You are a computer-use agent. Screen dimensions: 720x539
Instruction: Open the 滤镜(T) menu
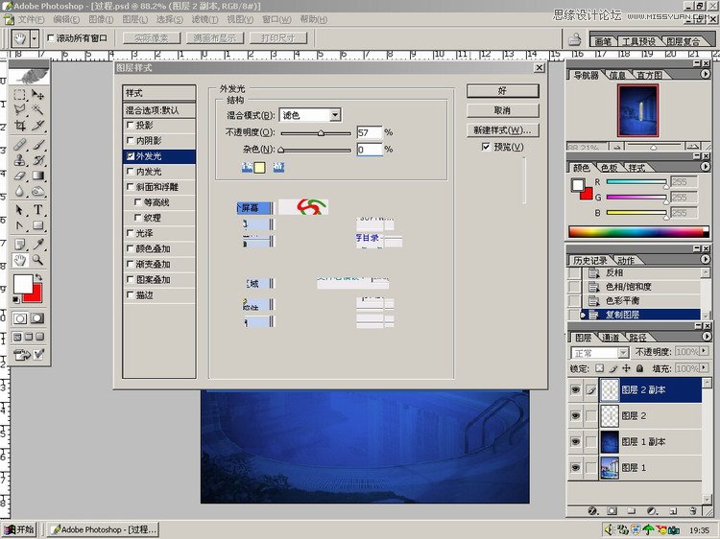(x=204, y=19)
